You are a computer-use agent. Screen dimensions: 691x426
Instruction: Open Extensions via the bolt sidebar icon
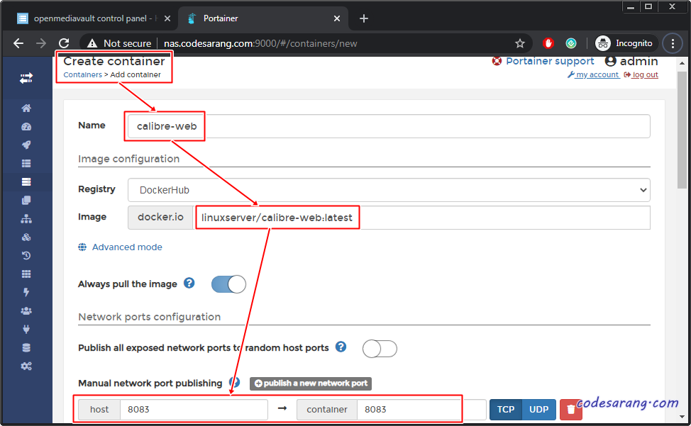pos(26,292)
